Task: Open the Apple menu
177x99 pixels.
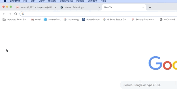Action: pos(5,1)
